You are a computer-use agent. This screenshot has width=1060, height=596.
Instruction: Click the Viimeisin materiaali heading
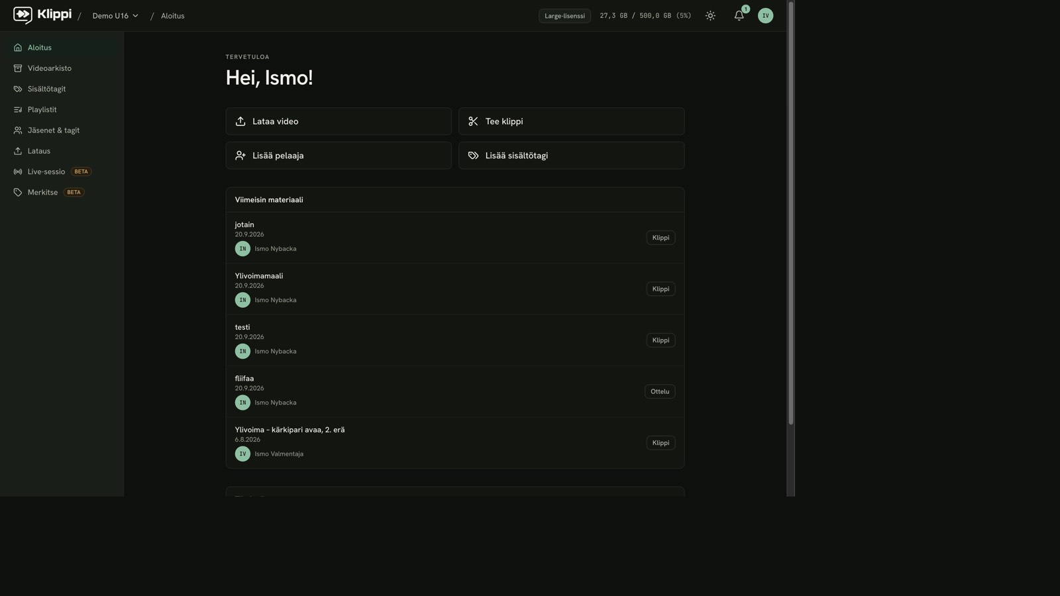(269, 200)
